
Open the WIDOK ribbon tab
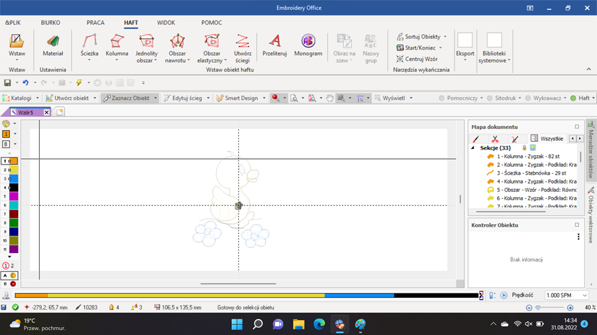tap(166, 22)
